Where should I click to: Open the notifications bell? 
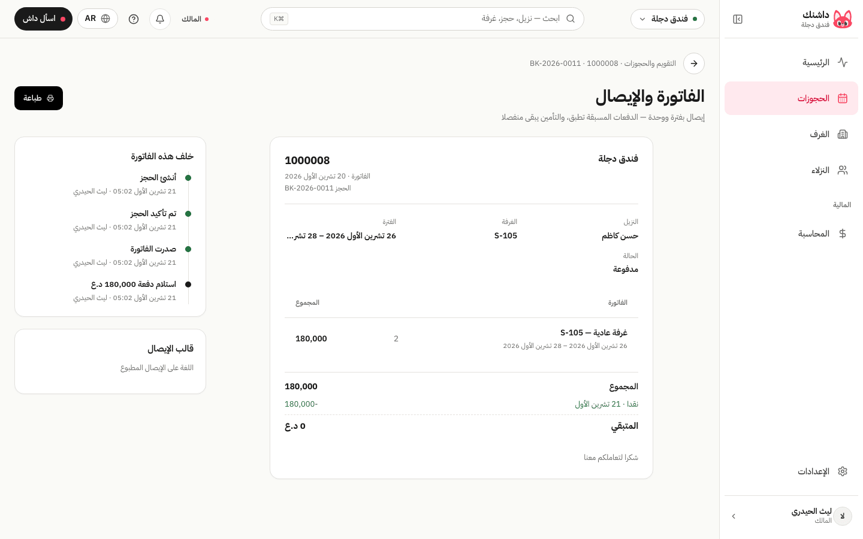click(x=160, y=19)
